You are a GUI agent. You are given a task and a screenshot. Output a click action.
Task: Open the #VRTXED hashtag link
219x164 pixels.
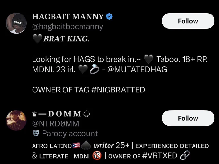[x=160, y=156]
